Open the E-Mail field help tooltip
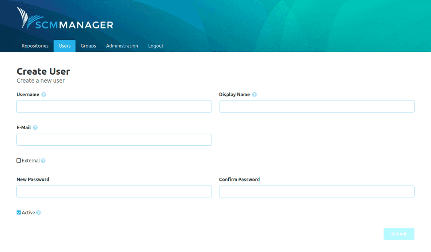 [x=35, y=127]
